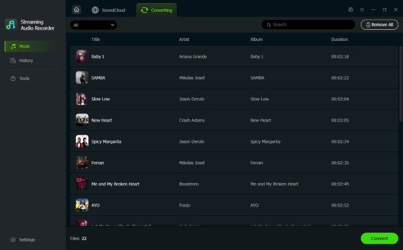Click the Music note icon
Screen dimensions: 403x250
pyautogui.click(x=13, y=47)
